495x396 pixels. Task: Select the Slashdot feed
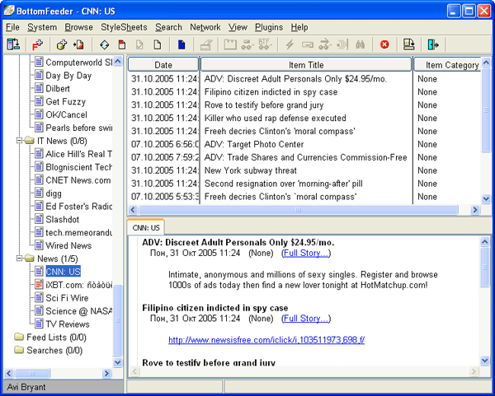click(64, 219)
